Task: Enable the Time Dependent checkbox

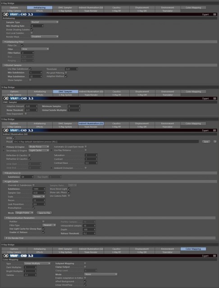Action: click(x=26, y=114)
